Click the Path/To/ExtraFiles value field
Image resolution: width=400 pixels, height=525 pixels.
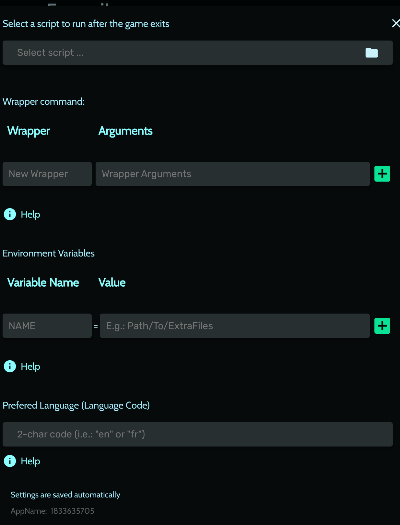click(234, 326)
